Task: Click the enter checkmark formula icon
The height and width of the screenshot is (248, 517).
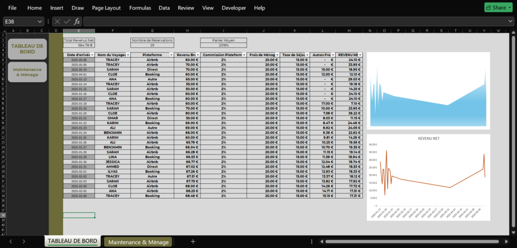Action: [67, 21]
